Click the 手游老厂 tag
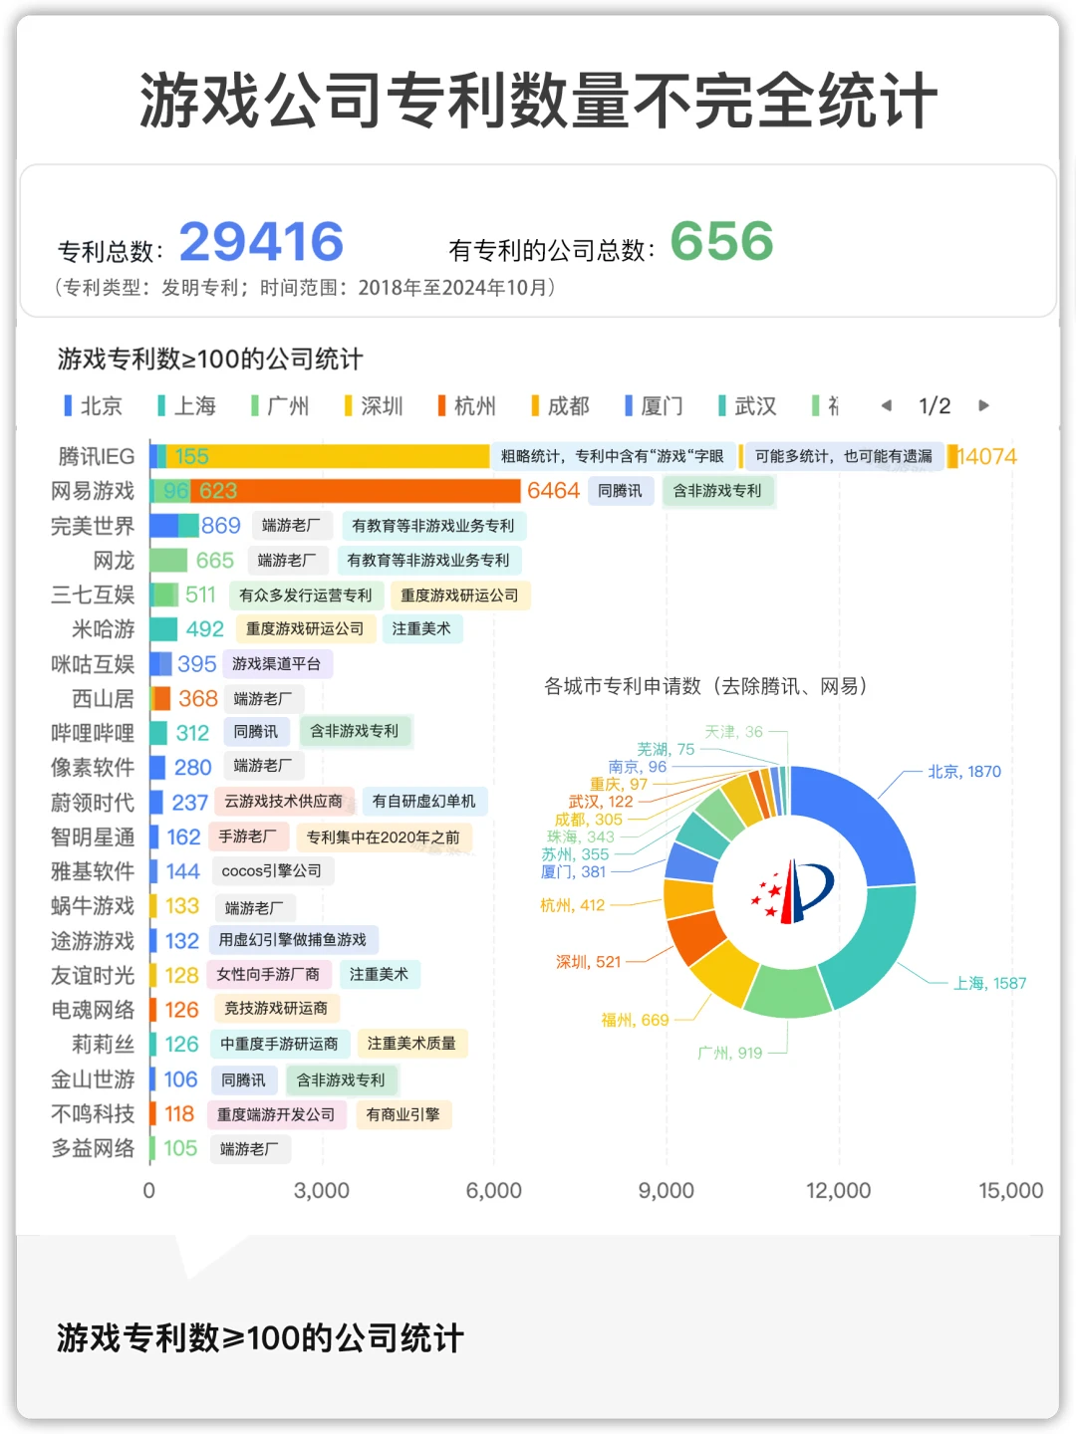 click(x=248, y=836)
